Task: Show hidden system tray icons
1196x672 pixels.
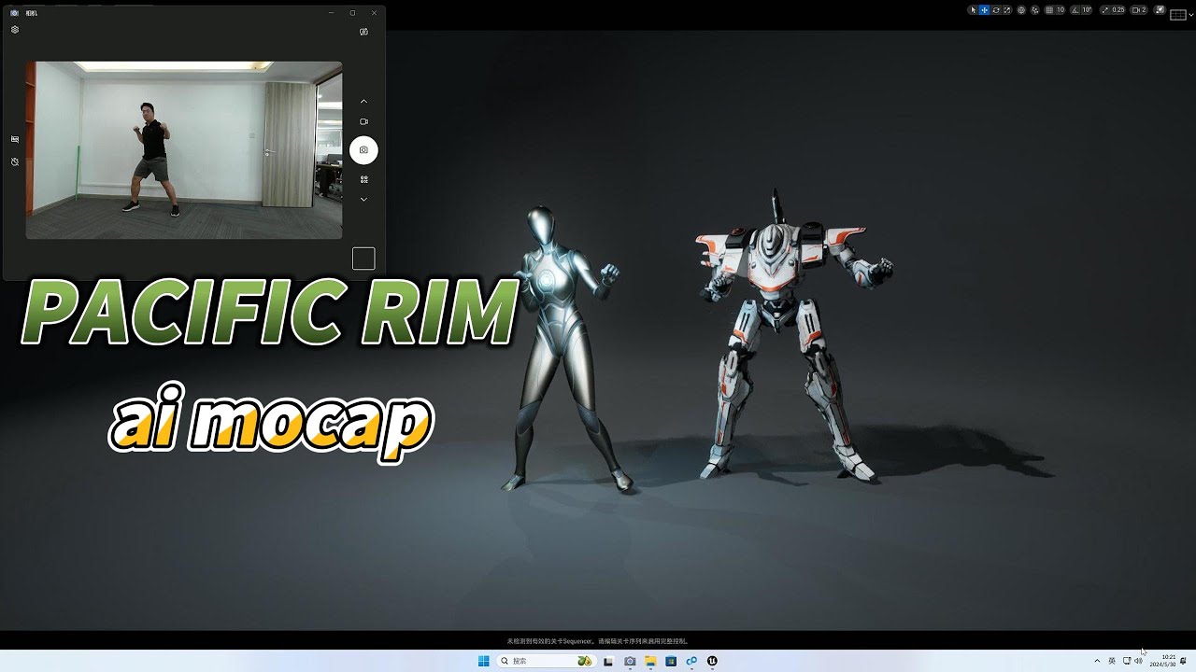Action: (1098, 661)
